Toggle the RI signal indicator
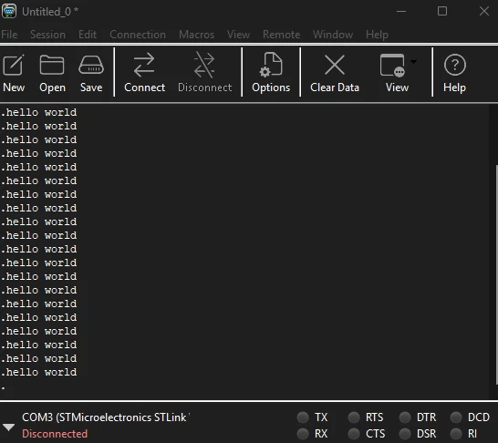This screenshot has width=498, height=443. (456, 434)
